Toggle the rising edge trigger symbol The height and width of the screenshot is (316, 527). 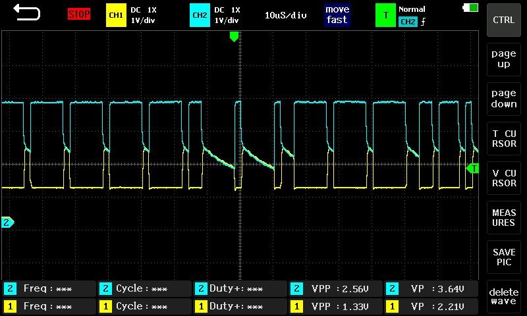pyautogui.click(x=423, y=22)
